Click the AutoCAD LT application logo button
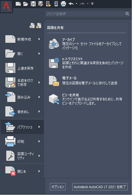 6,6
